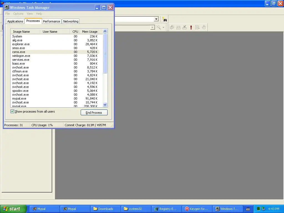Select the services.exe process row
This screenshot has height=213, width=284.
(55, 60)
